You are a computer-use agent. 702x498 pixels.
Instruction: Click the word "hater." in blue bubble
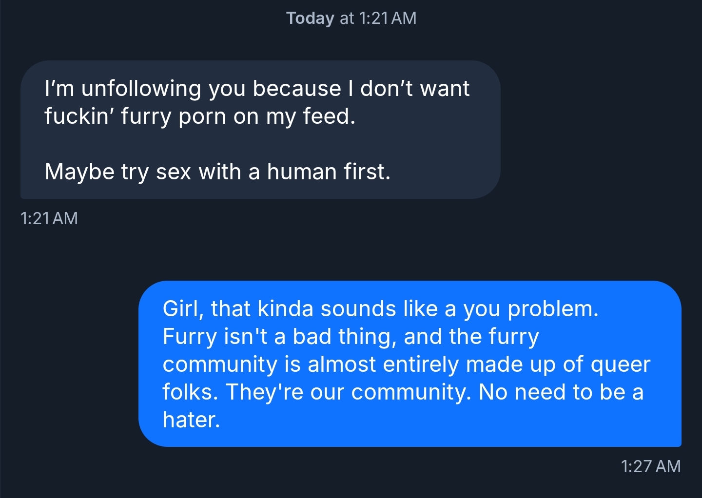click(192, 420)
